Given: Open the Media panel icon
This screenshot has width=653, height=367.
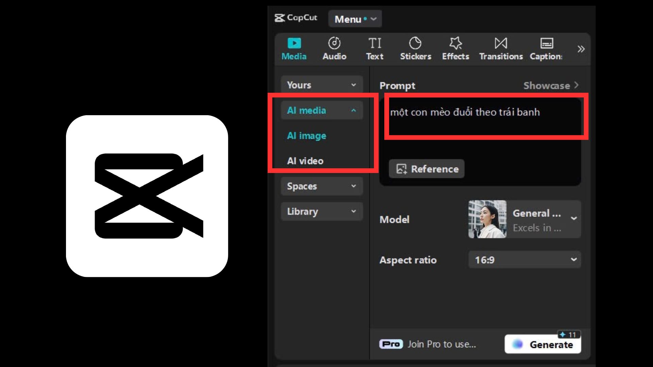Looking at the screenshot, I should click(294, 43).
